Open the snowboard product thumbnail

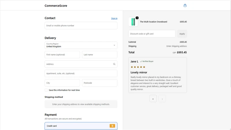pyautogui.click(x=133, y=22)
